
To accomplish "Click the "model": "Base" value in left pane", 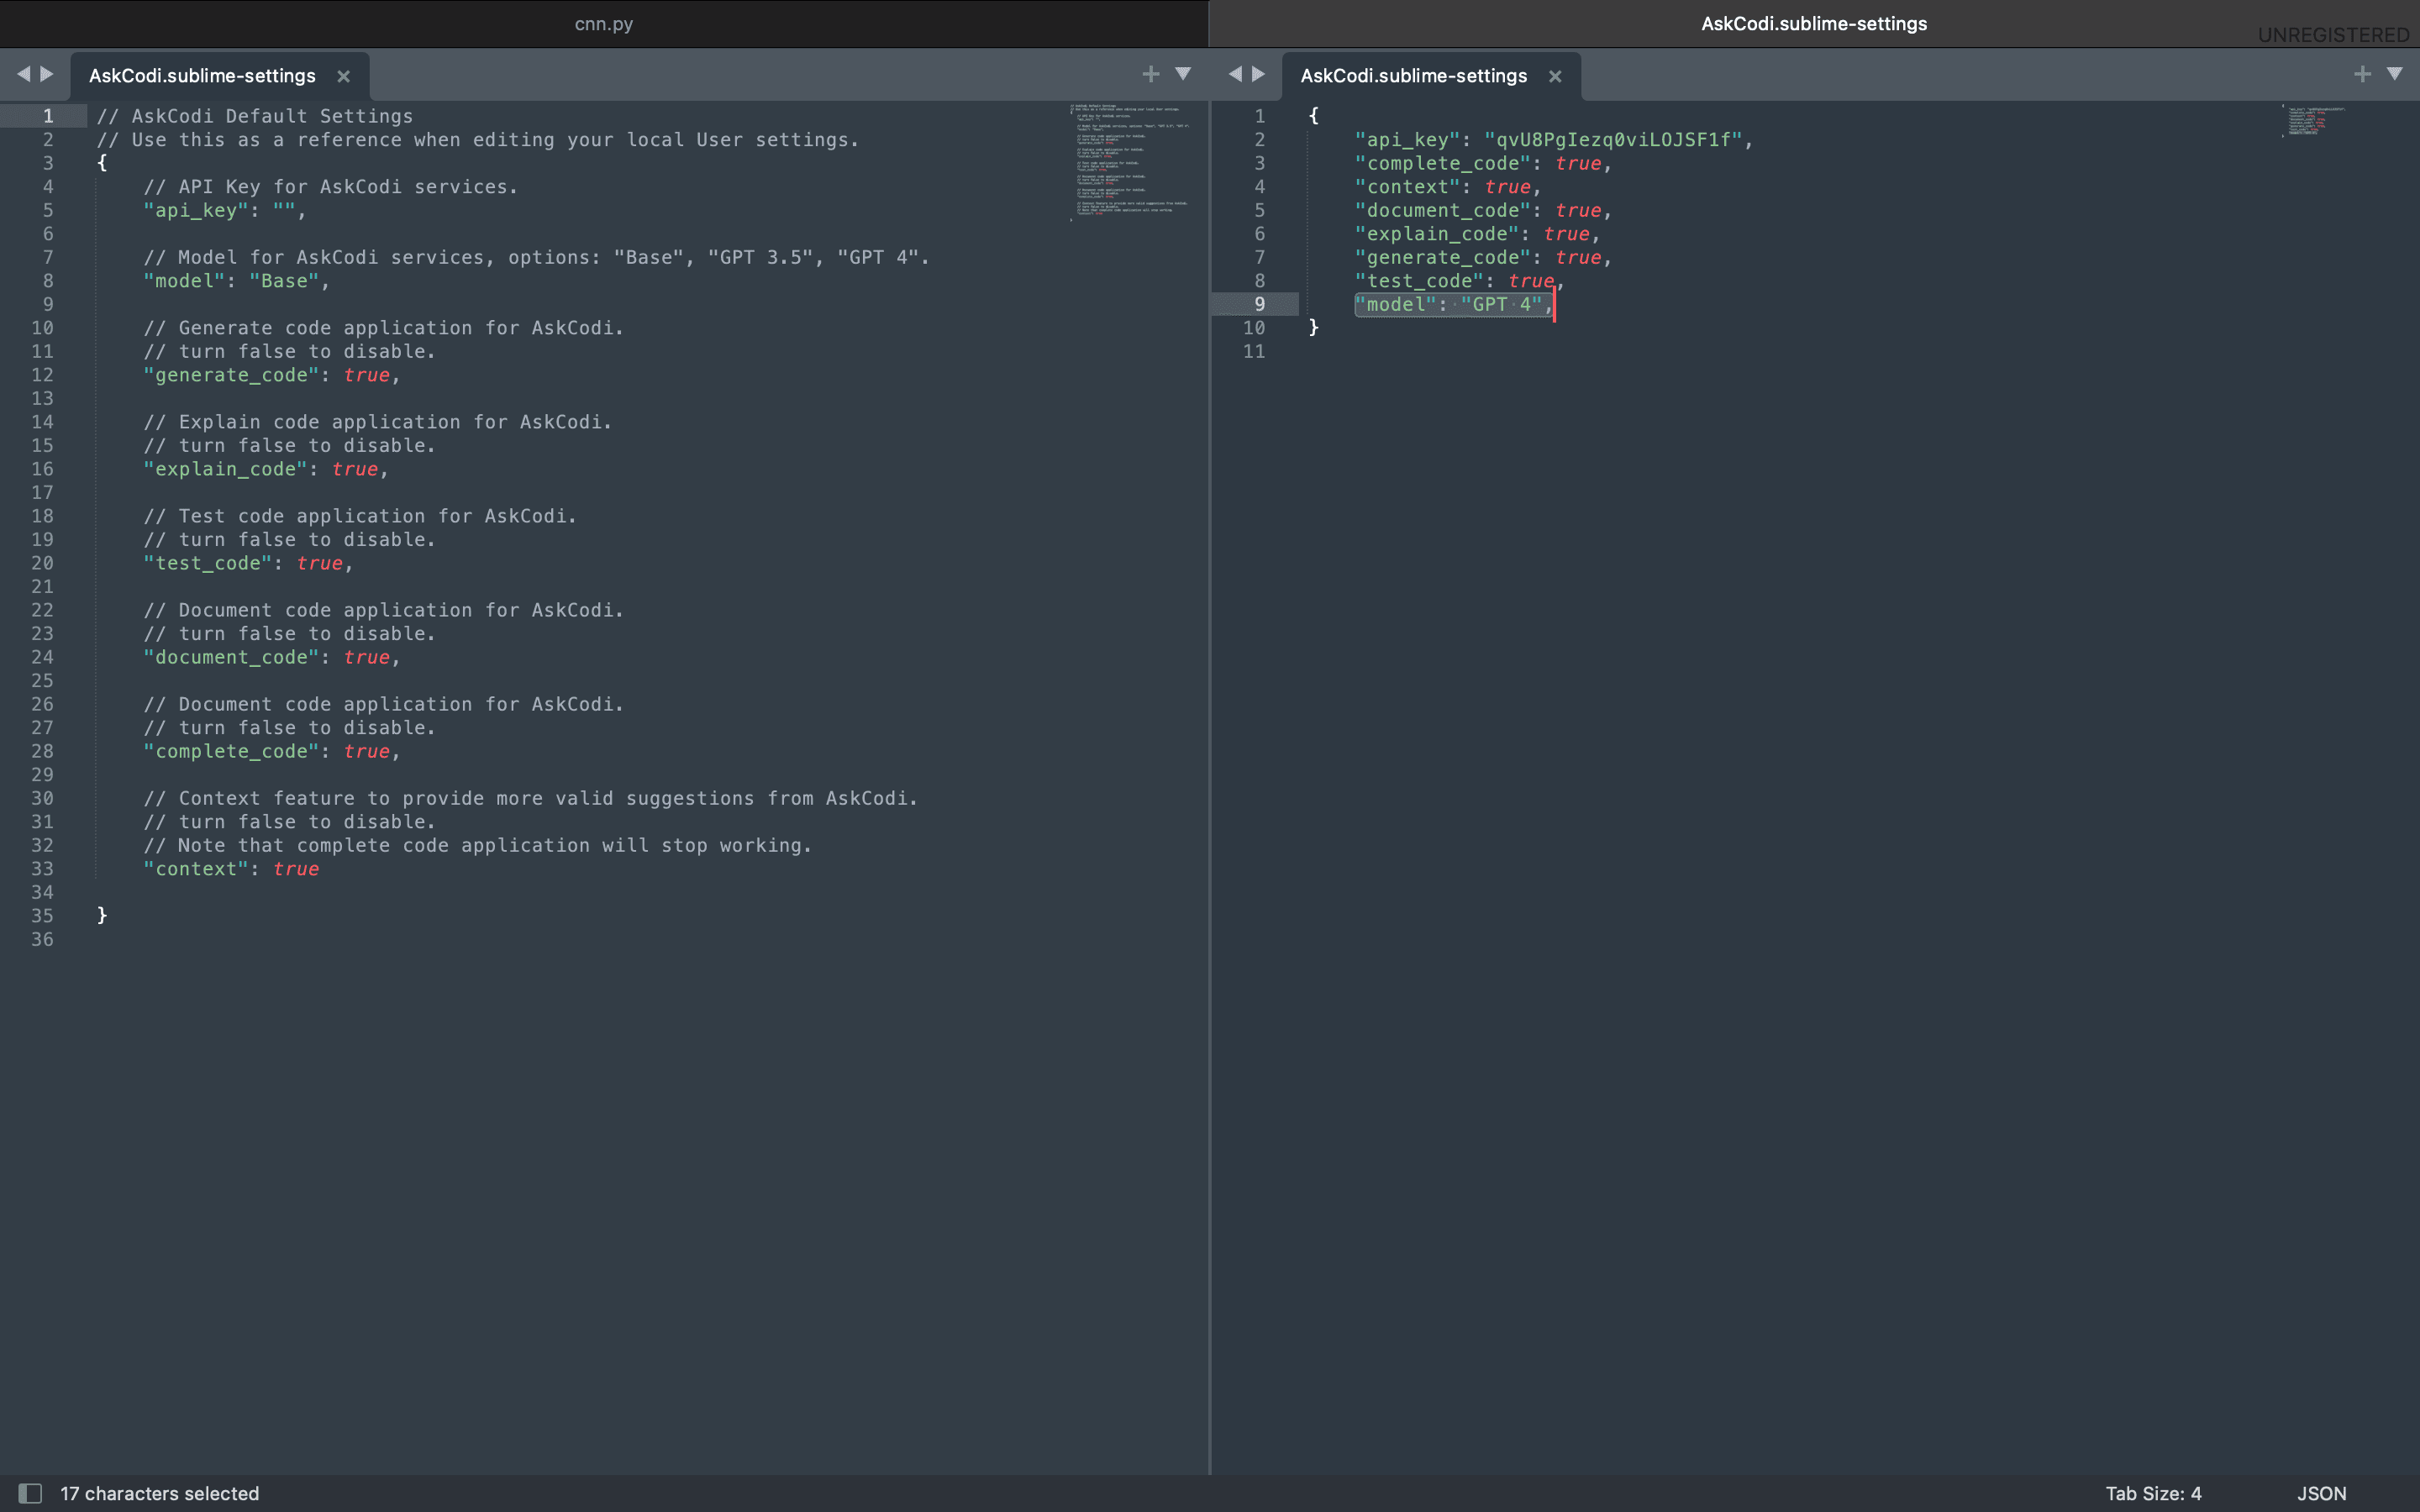I will [284, 281].
